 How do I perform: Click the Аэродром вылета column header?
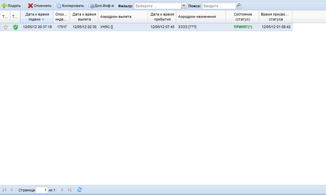click(123, 17)
